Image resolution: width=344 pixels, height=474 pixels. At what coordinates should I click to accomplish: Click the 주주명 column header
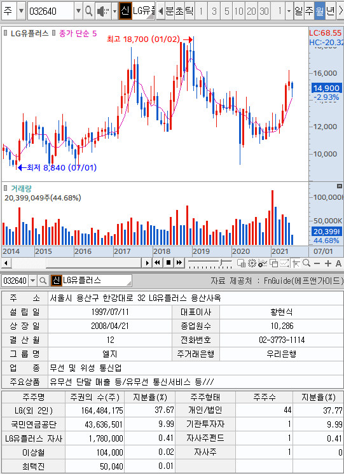pyautogui.click(x=34, y=396)
